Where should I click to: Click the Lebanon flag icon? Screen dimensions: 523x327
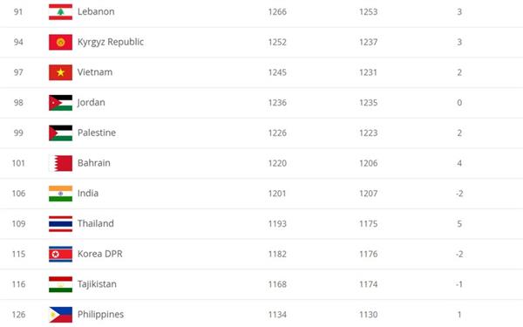[x=60, y=11]
